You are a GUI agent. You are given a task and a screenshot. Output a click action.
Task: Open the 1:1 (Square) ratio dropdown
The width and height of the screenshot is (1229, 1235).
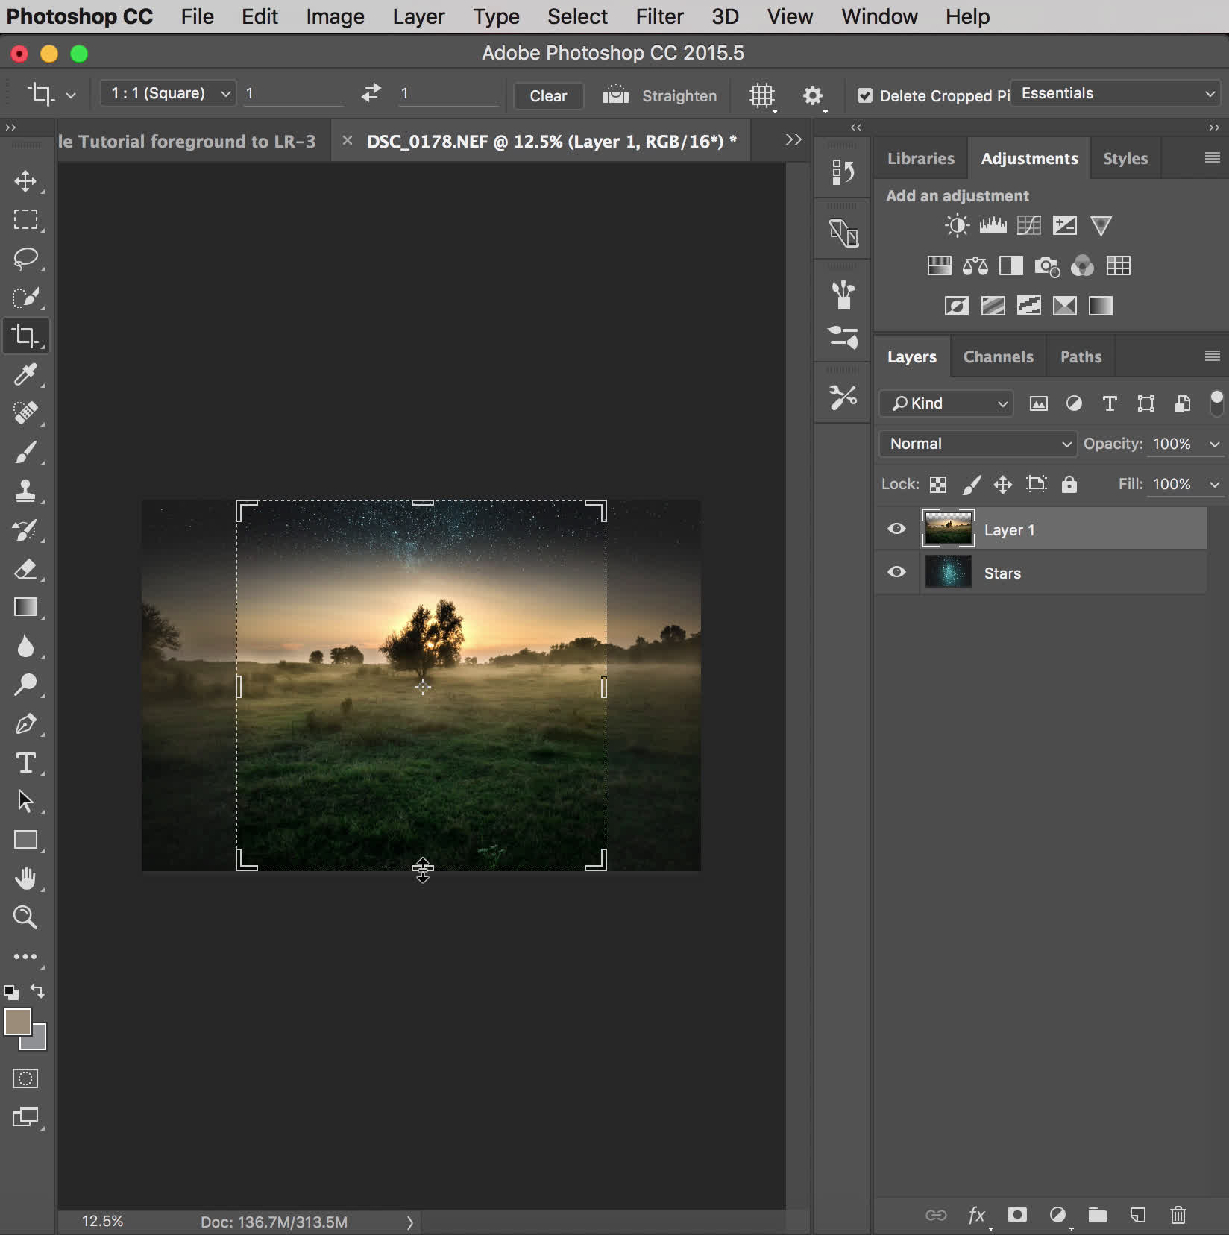click(x=169, y=93)
